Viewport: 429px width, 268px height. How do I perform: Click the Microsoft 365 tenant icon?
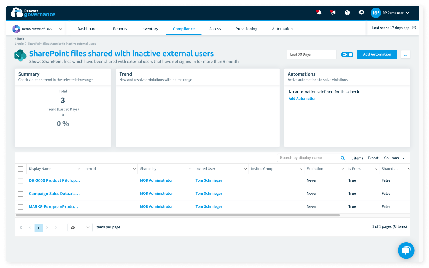coord(16,29)
